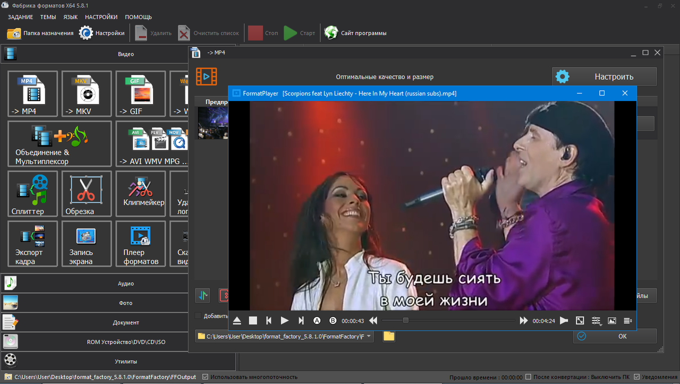Screen dimensions: 680x384
Task: Click the FormatPlayer title bar text
Action: (x=350, y=93)
